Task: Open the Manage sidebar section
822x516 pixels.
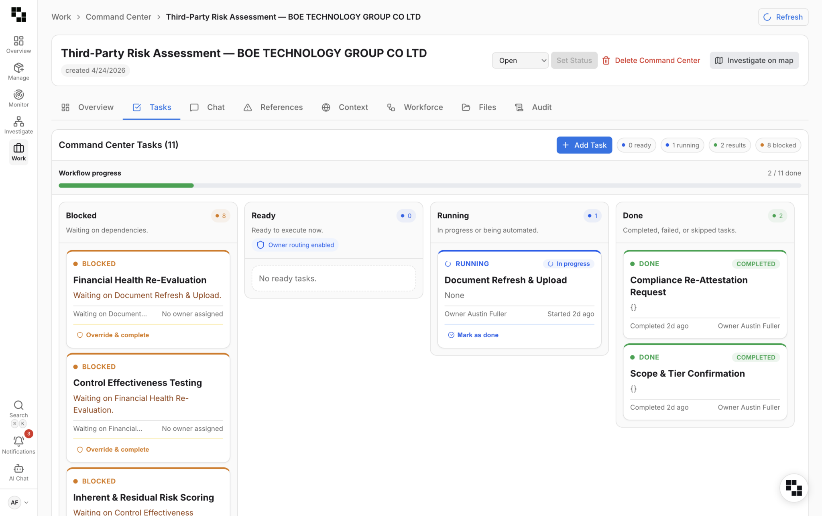Action: click(x=18, y=71)
